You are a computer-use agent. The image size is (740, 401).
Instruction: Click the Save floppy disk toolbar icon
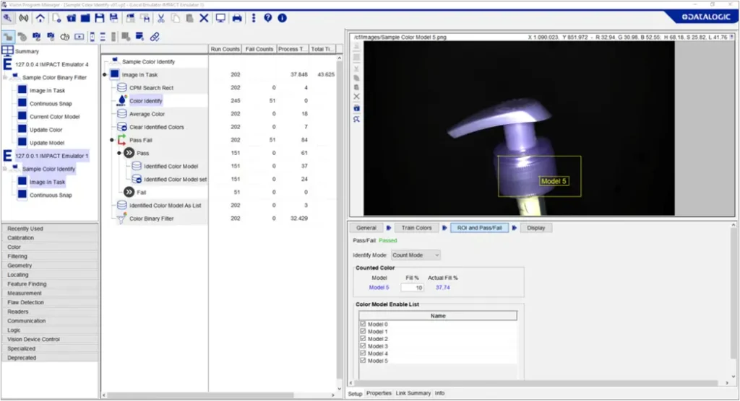coord(100,18)
